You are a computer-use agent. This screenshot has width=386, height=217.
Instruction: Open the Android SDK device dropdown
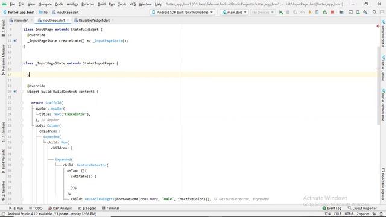coord(182,12)
